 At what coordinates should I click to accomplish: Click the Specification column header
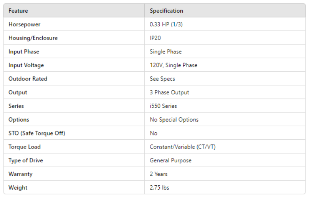coord(166,11)
